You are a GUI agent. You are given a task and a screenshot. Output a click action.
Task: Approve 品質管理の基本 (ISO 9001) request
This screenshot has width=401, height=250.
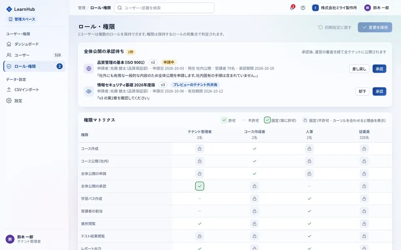point(379,69)
